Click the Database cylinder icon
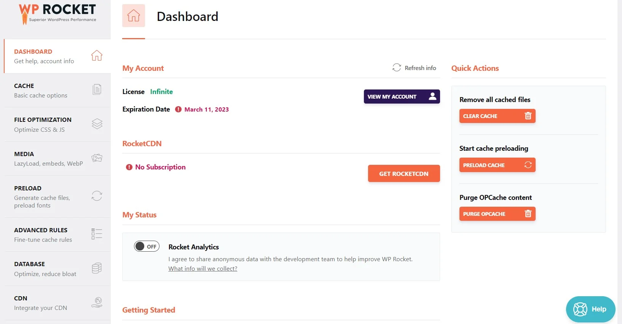 [x=97, y=268]
